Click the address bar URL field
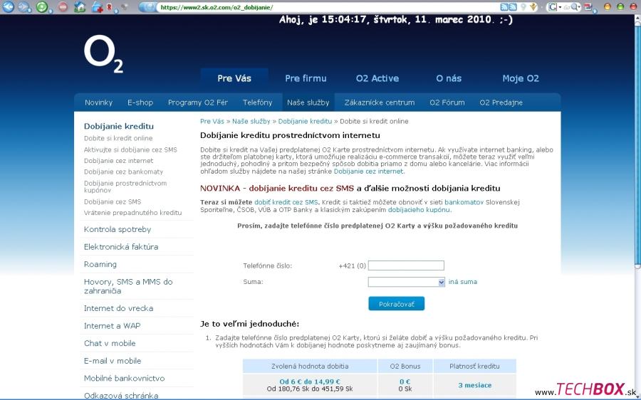Viewport: 641px width, 400px height. [327, 7]
